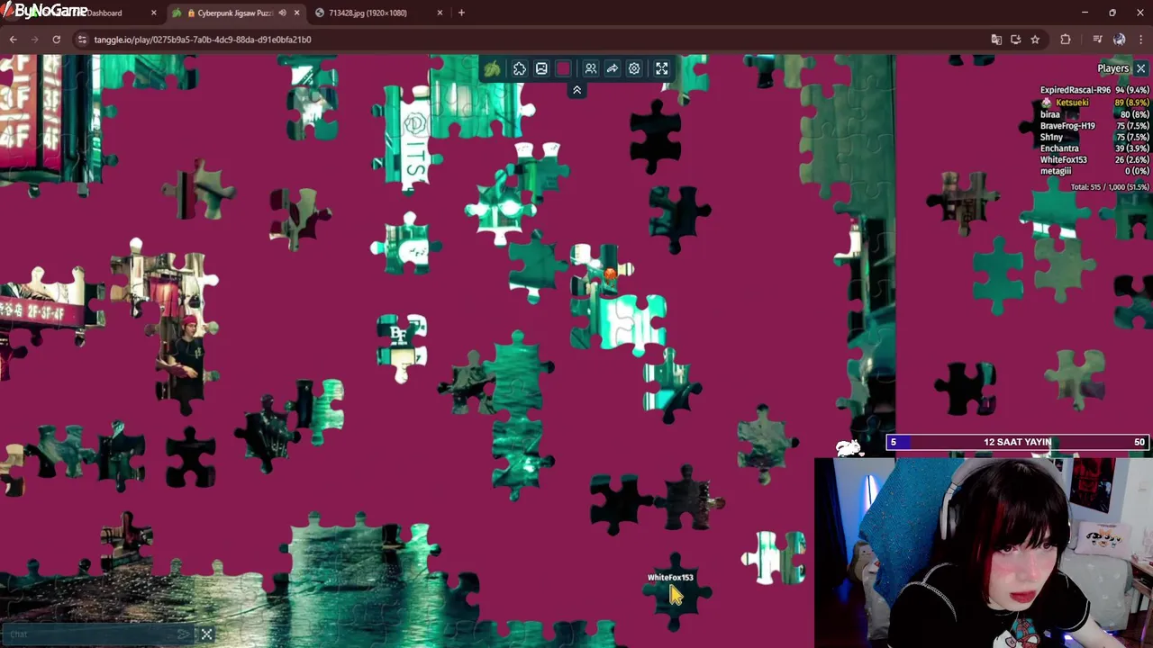Close the Cyberpunk Jigsaw Puzzle tab

[x=296, y=13]
